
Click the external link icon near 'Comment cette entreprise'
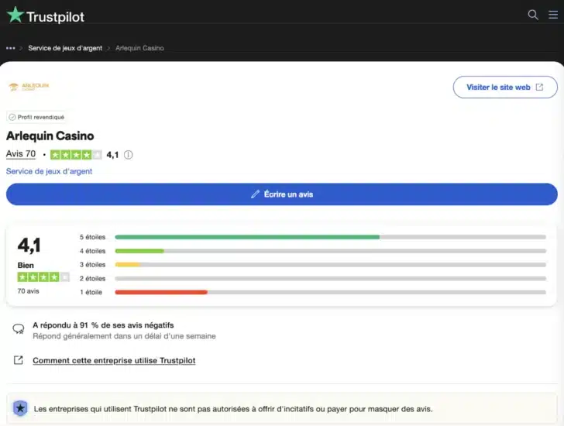coord(19,360)
